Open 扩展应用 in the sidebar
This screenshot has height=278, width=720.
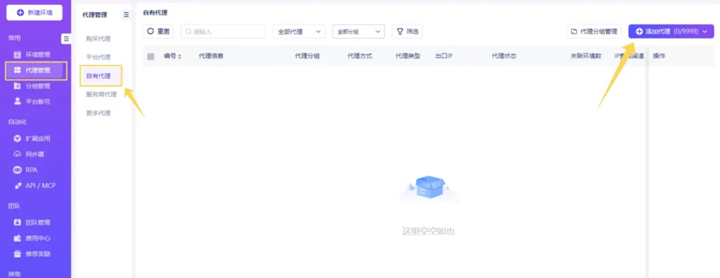tap(38, 138)
